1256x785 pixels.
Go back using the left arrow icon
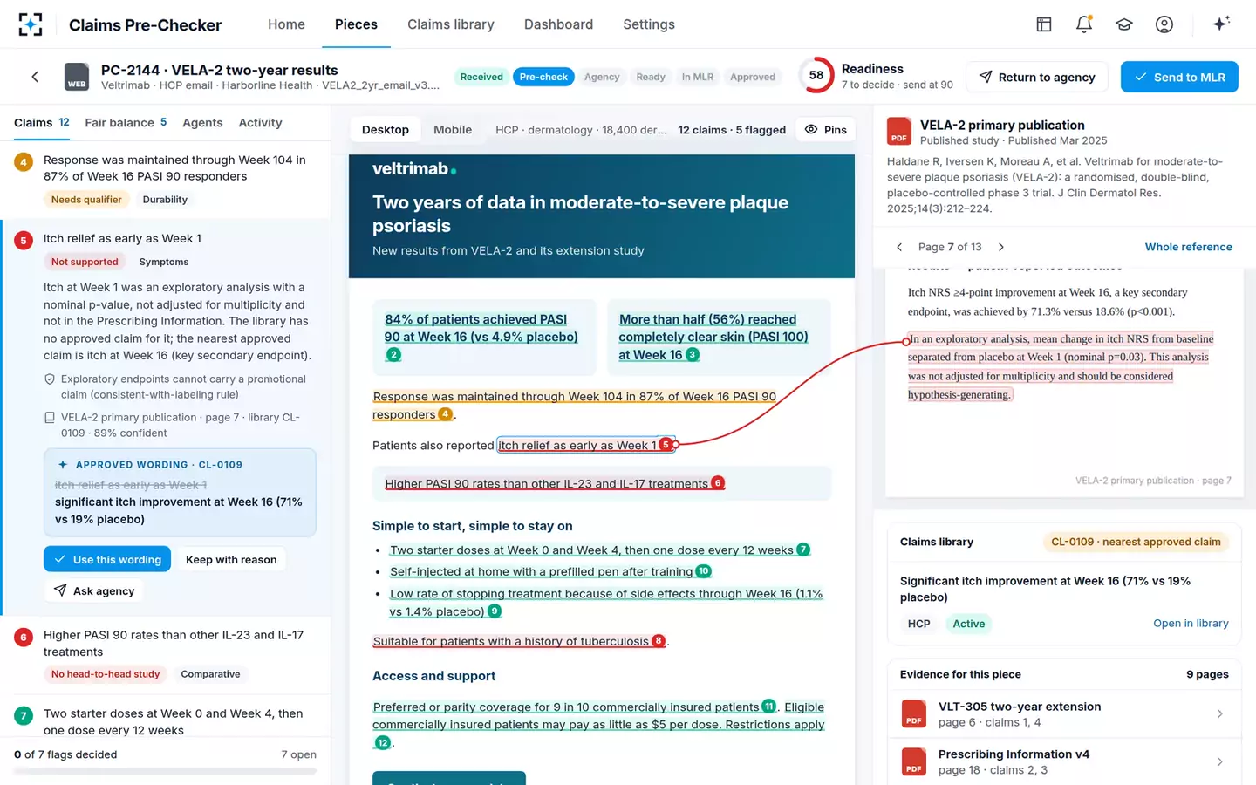point(35,77)
